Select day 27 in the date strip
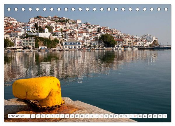The width and height of the screenshot is (175, 126). click(x=160, y=116)
